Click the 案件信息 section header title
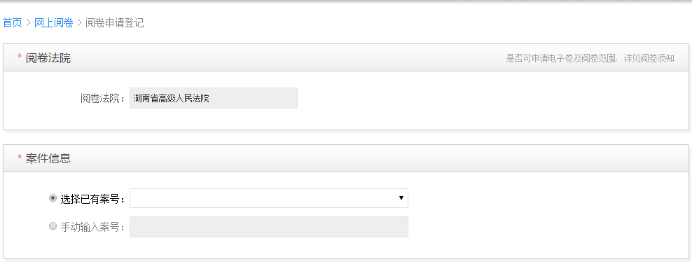The height and width of the screenshot is (264, 692). pyautogui.click(x=48, y=158)
